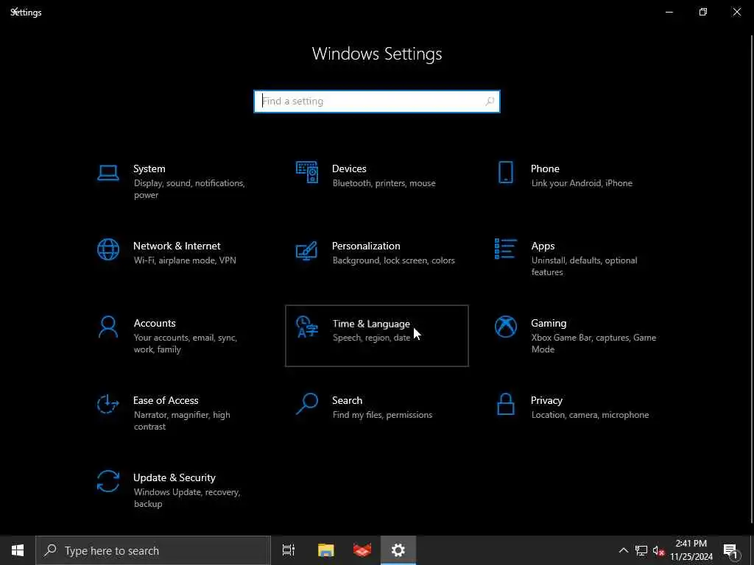Image resolution: width=754 pixels, height=565 pixels.
Task: Open the taskbar clock showing 2:41 PM
Action: coord(691,550)
